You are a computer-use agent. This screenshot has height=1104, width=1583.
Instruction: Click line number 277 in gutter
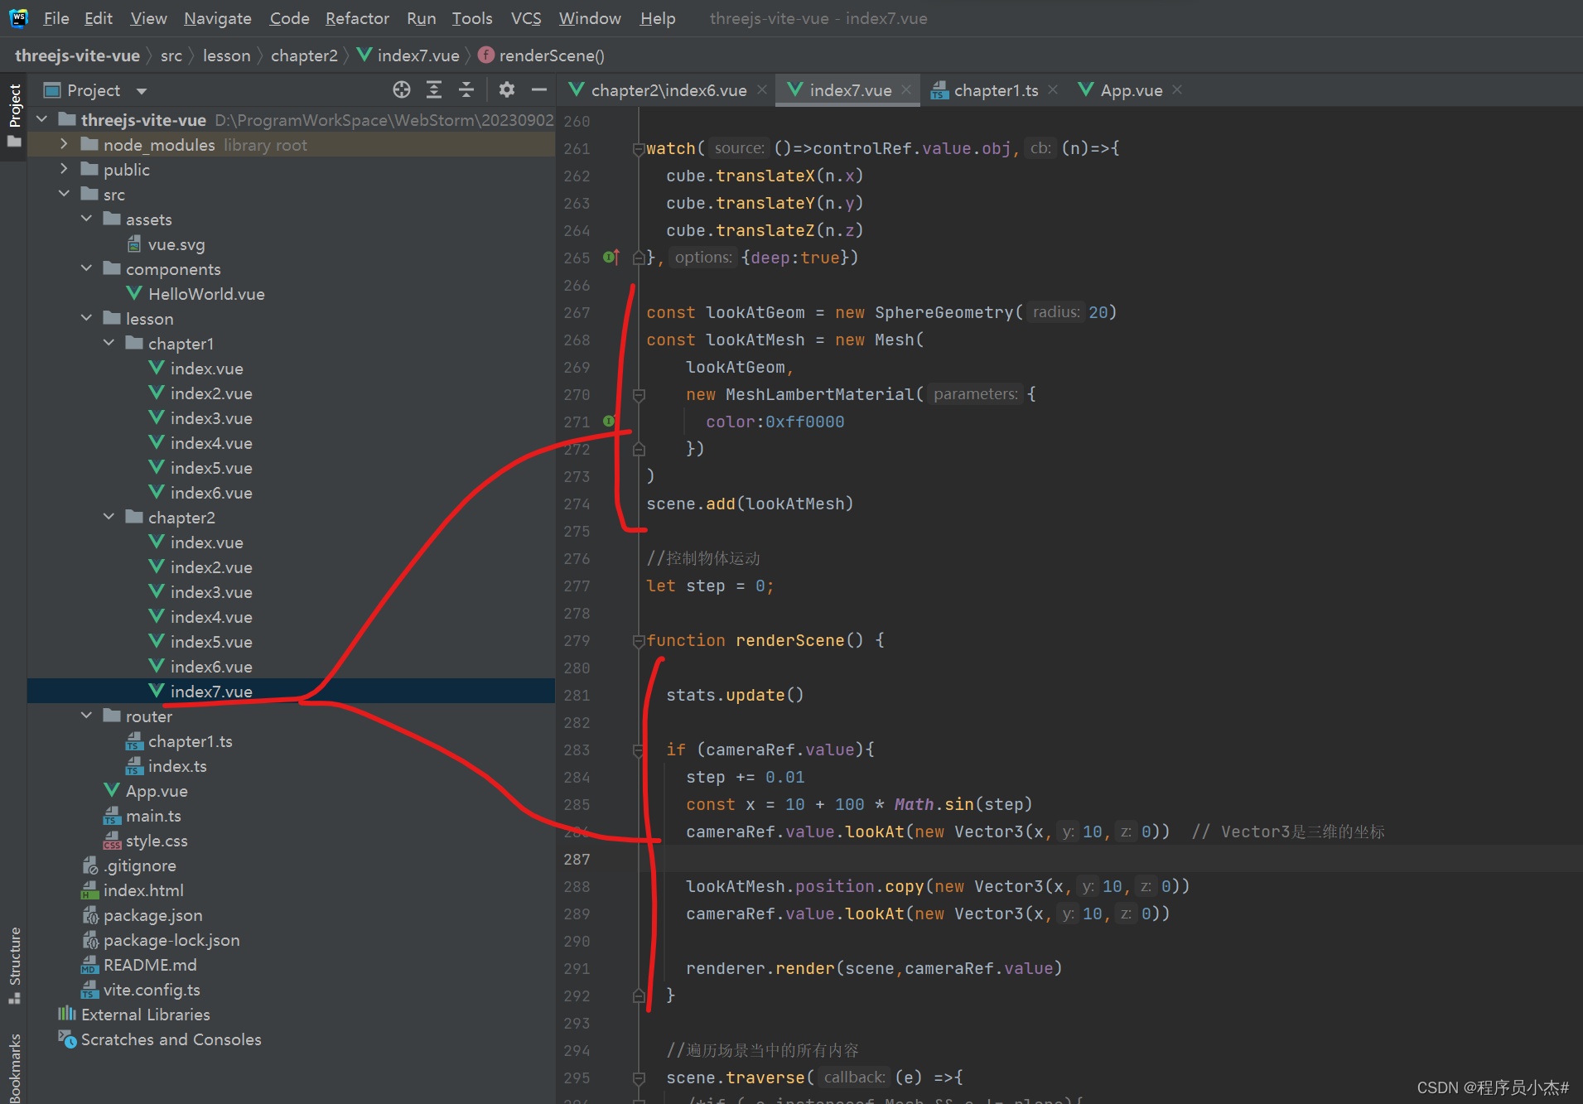pyautogui.click(x=577, y=586)
